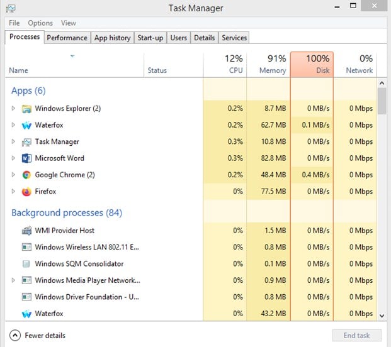This screenshot has height=347, width=391.
Task: Select the Windows Driver Foundation row name
Action: (87, 297)
